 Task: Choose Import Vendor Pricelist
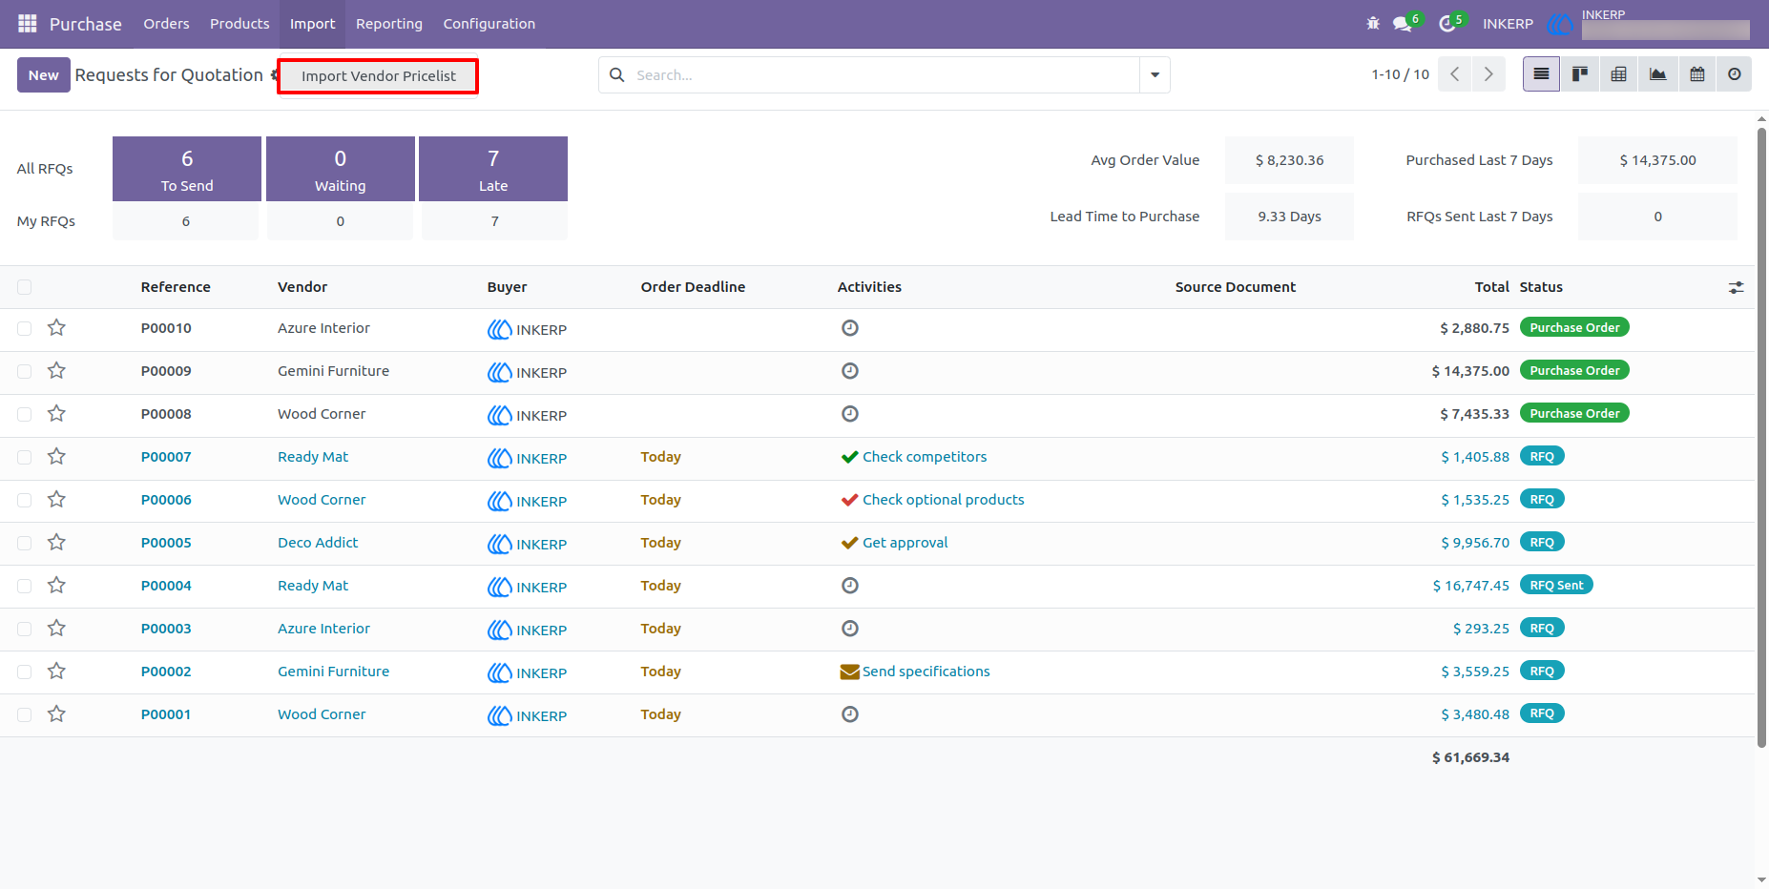(x=379, y=76)
